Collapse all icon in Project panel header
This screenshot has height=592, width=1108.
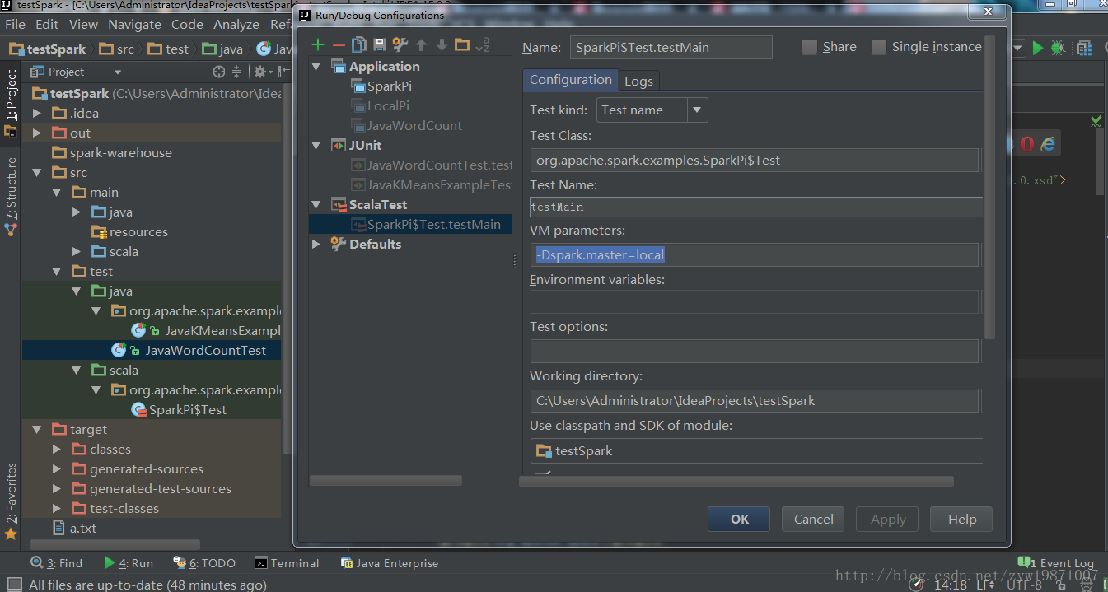[x=237, y=72]
